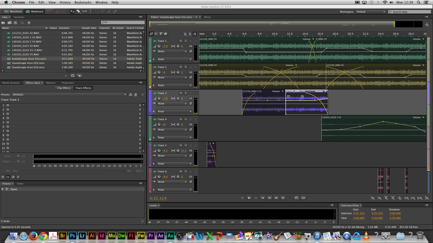433x243 pixels.
Task: Click the Files panel autoplay speaker icon
Action: click(80, 76)
